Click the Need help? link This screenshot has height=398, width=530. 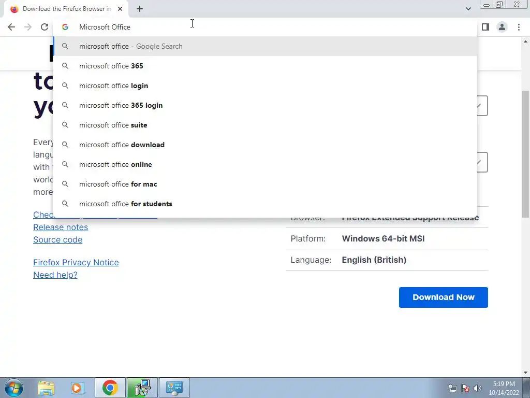[x=55, y=275]
